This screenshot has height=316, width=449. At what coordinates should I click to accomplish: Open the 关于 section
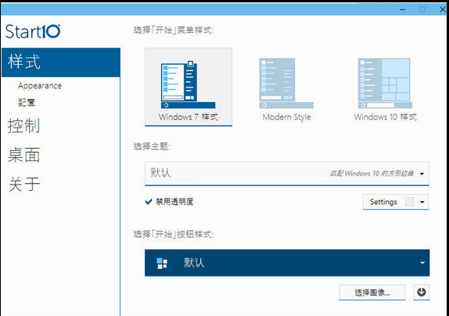pyautogui.click(x=24, y=184)
